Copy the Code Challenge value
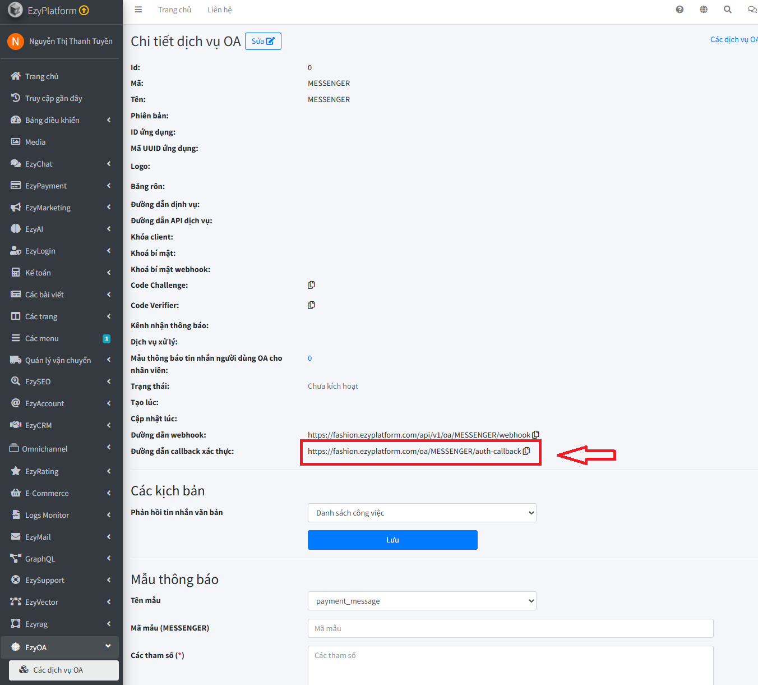 coord(311,285)
